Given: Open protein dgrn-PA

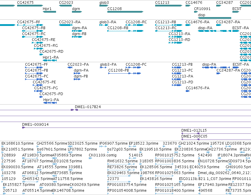Looking at the screenshot, I should (81, 70).
